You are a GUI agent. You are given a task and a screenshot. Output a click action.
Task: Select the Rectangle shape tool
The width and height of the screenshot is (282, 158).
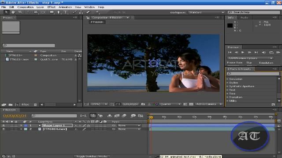pyautogui.click(x=52, y=12)
